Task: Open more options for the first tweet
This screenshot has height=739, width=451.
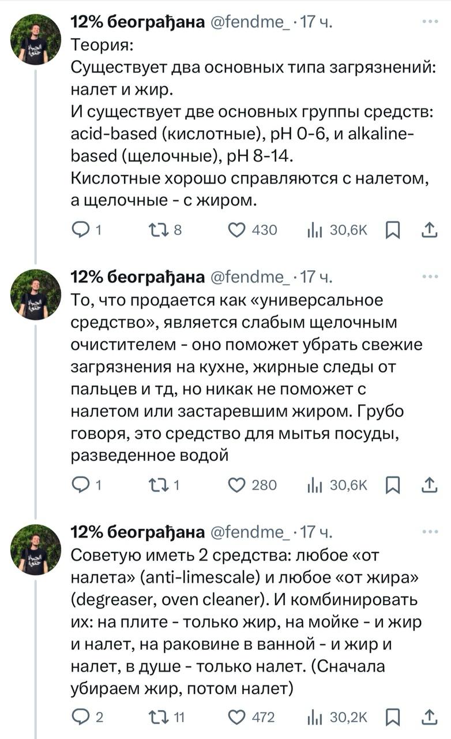Action: pos(430,22)
